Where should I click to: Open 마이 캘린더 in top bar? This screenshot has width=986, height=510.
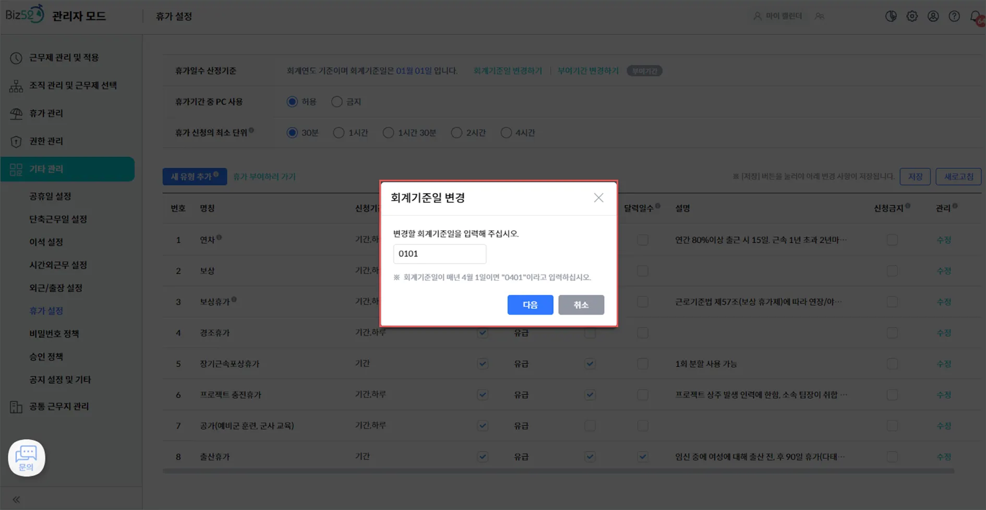(x=778, y=16)
